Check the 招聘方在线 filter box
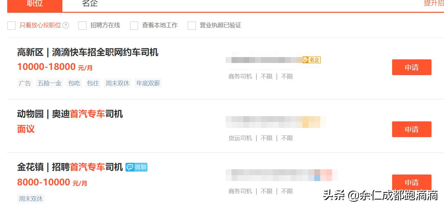444x207 pixels. click(x=82, y=25)
